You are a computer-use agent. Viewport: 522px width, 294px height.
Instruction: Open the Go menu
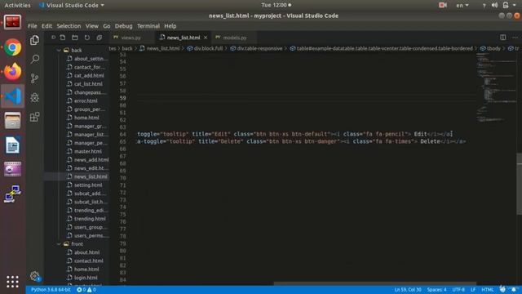tap(107, 26)
